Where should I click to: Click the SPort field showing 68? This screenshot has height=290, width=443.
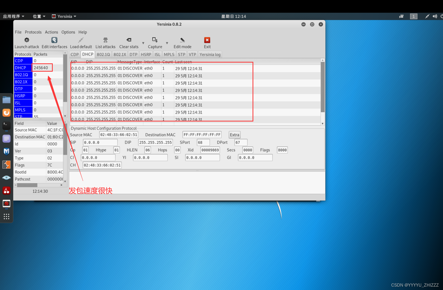(203, 143)
